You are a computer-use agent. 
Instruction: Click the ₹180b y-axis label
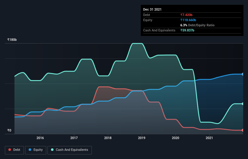pos(12,40)
